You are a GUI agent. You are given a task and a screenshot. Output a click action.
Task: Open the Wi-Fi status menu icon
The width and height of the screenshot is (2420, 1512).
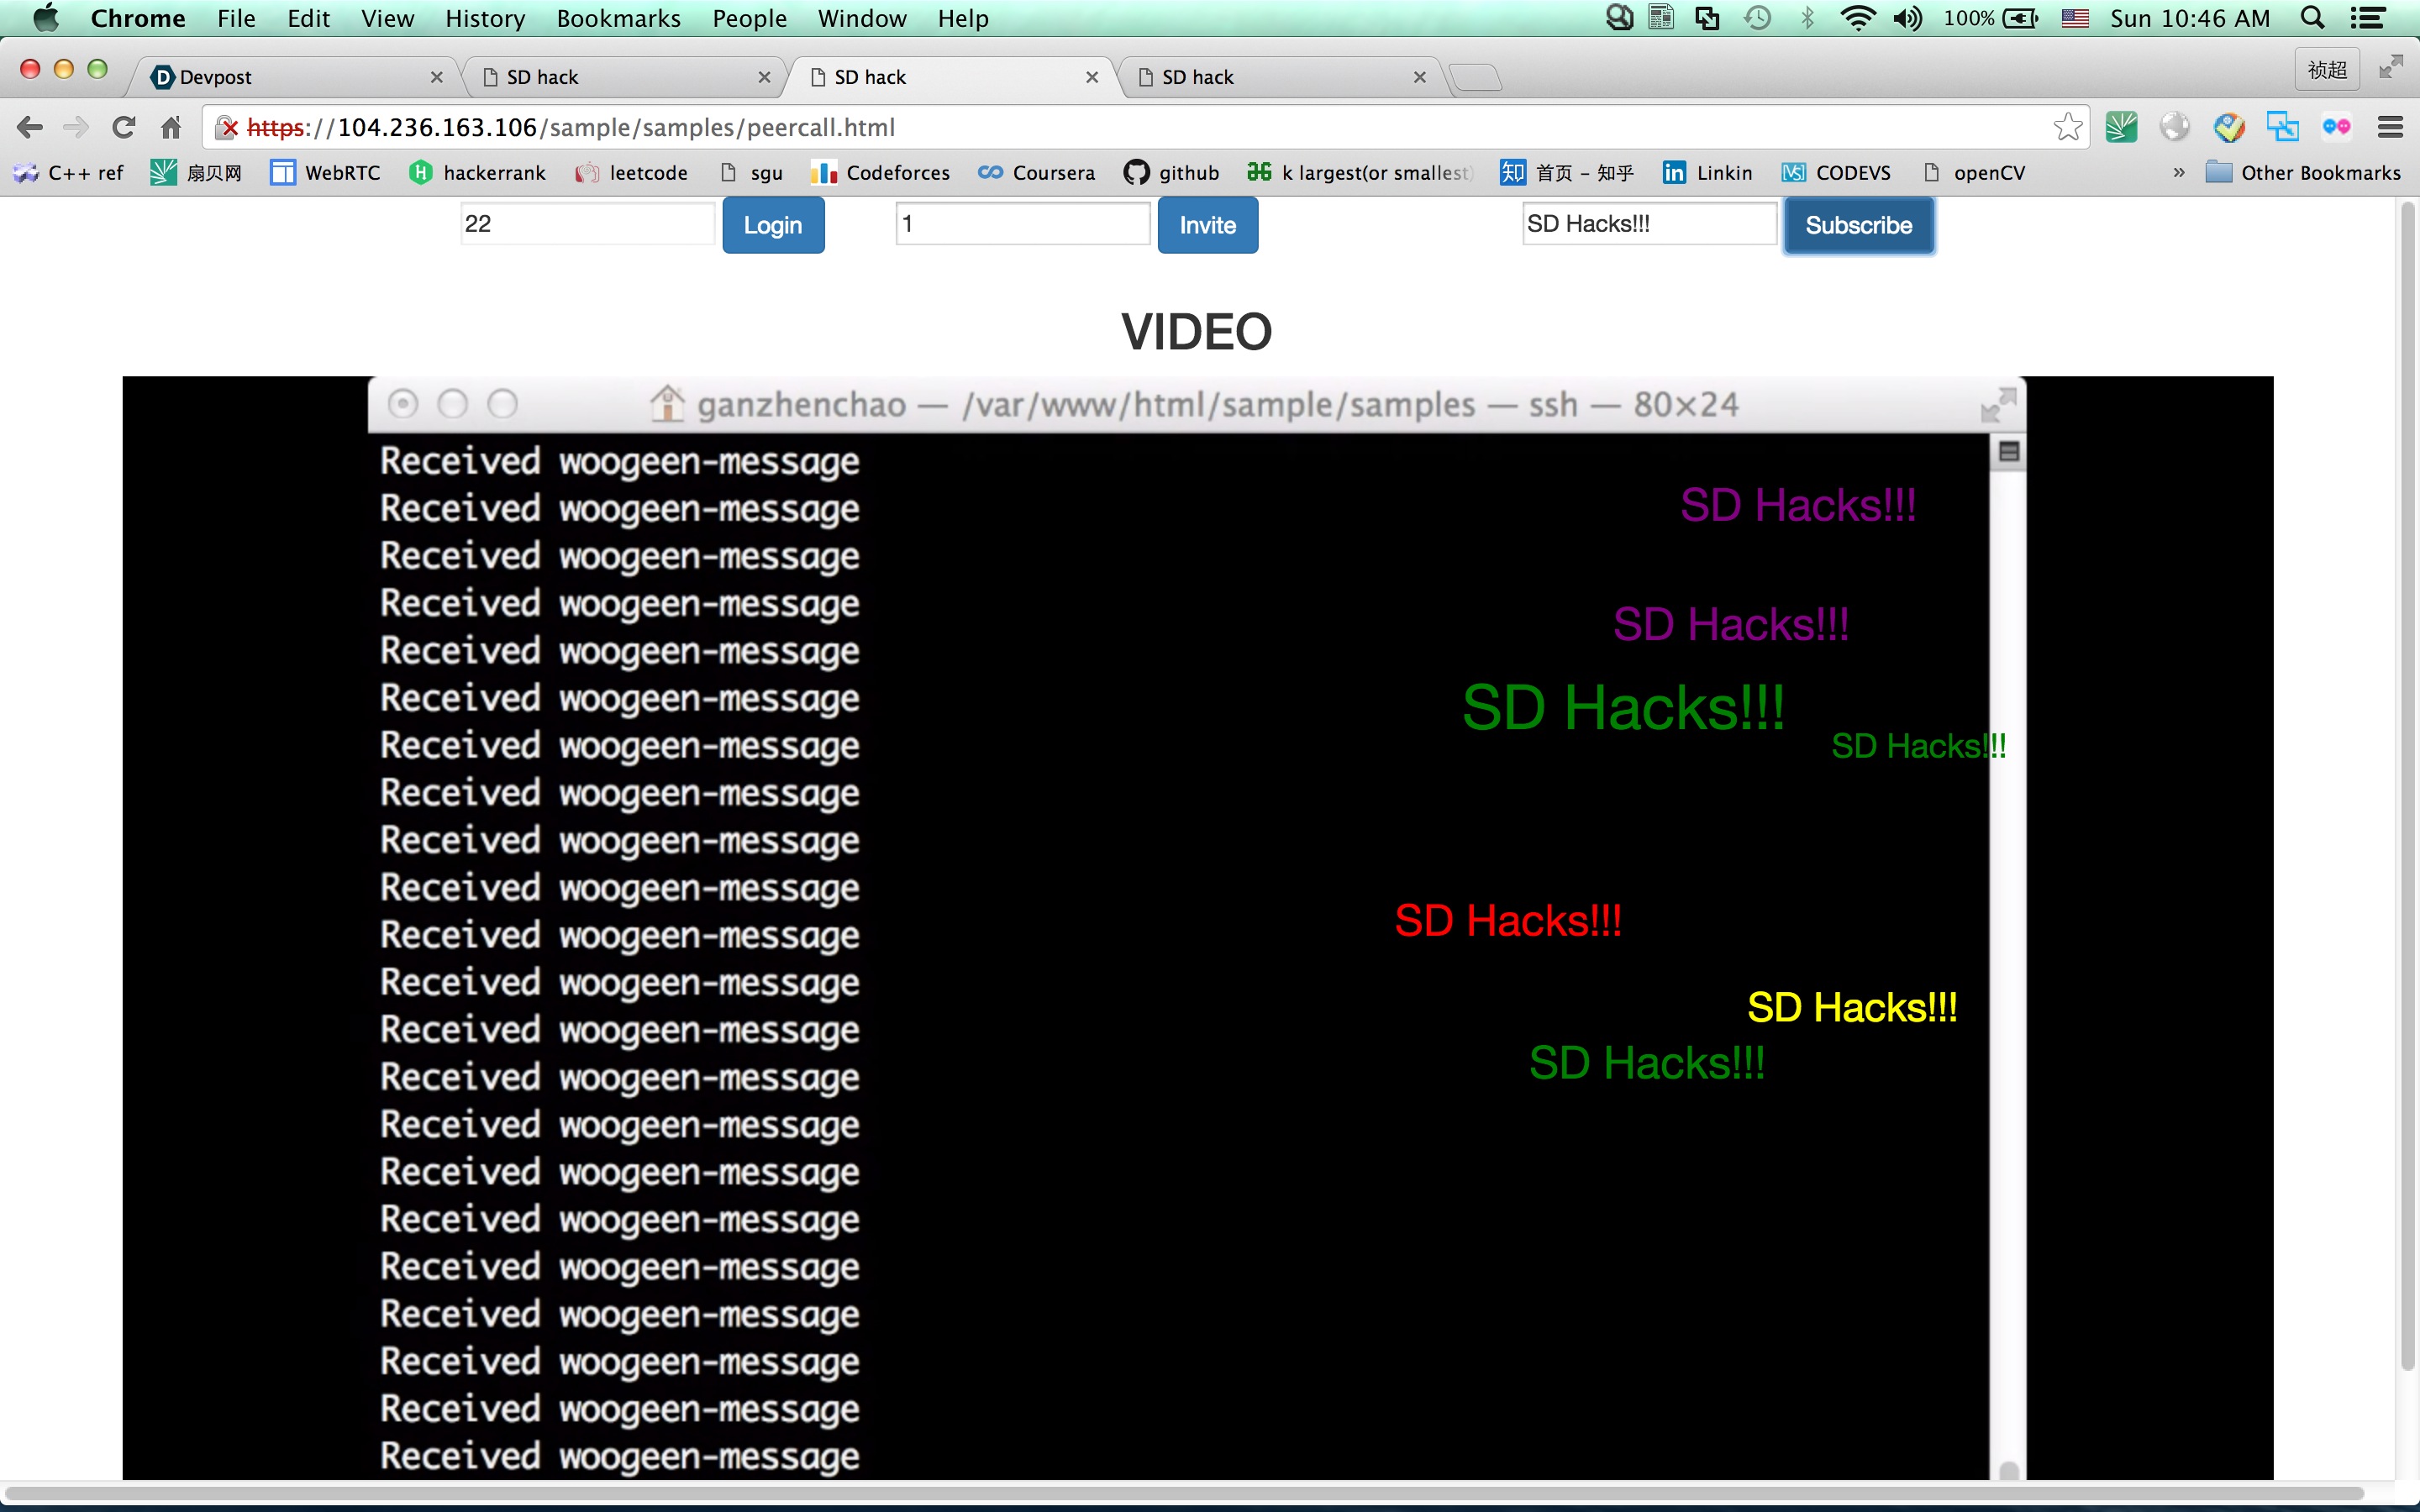(x=1857, y=18)
